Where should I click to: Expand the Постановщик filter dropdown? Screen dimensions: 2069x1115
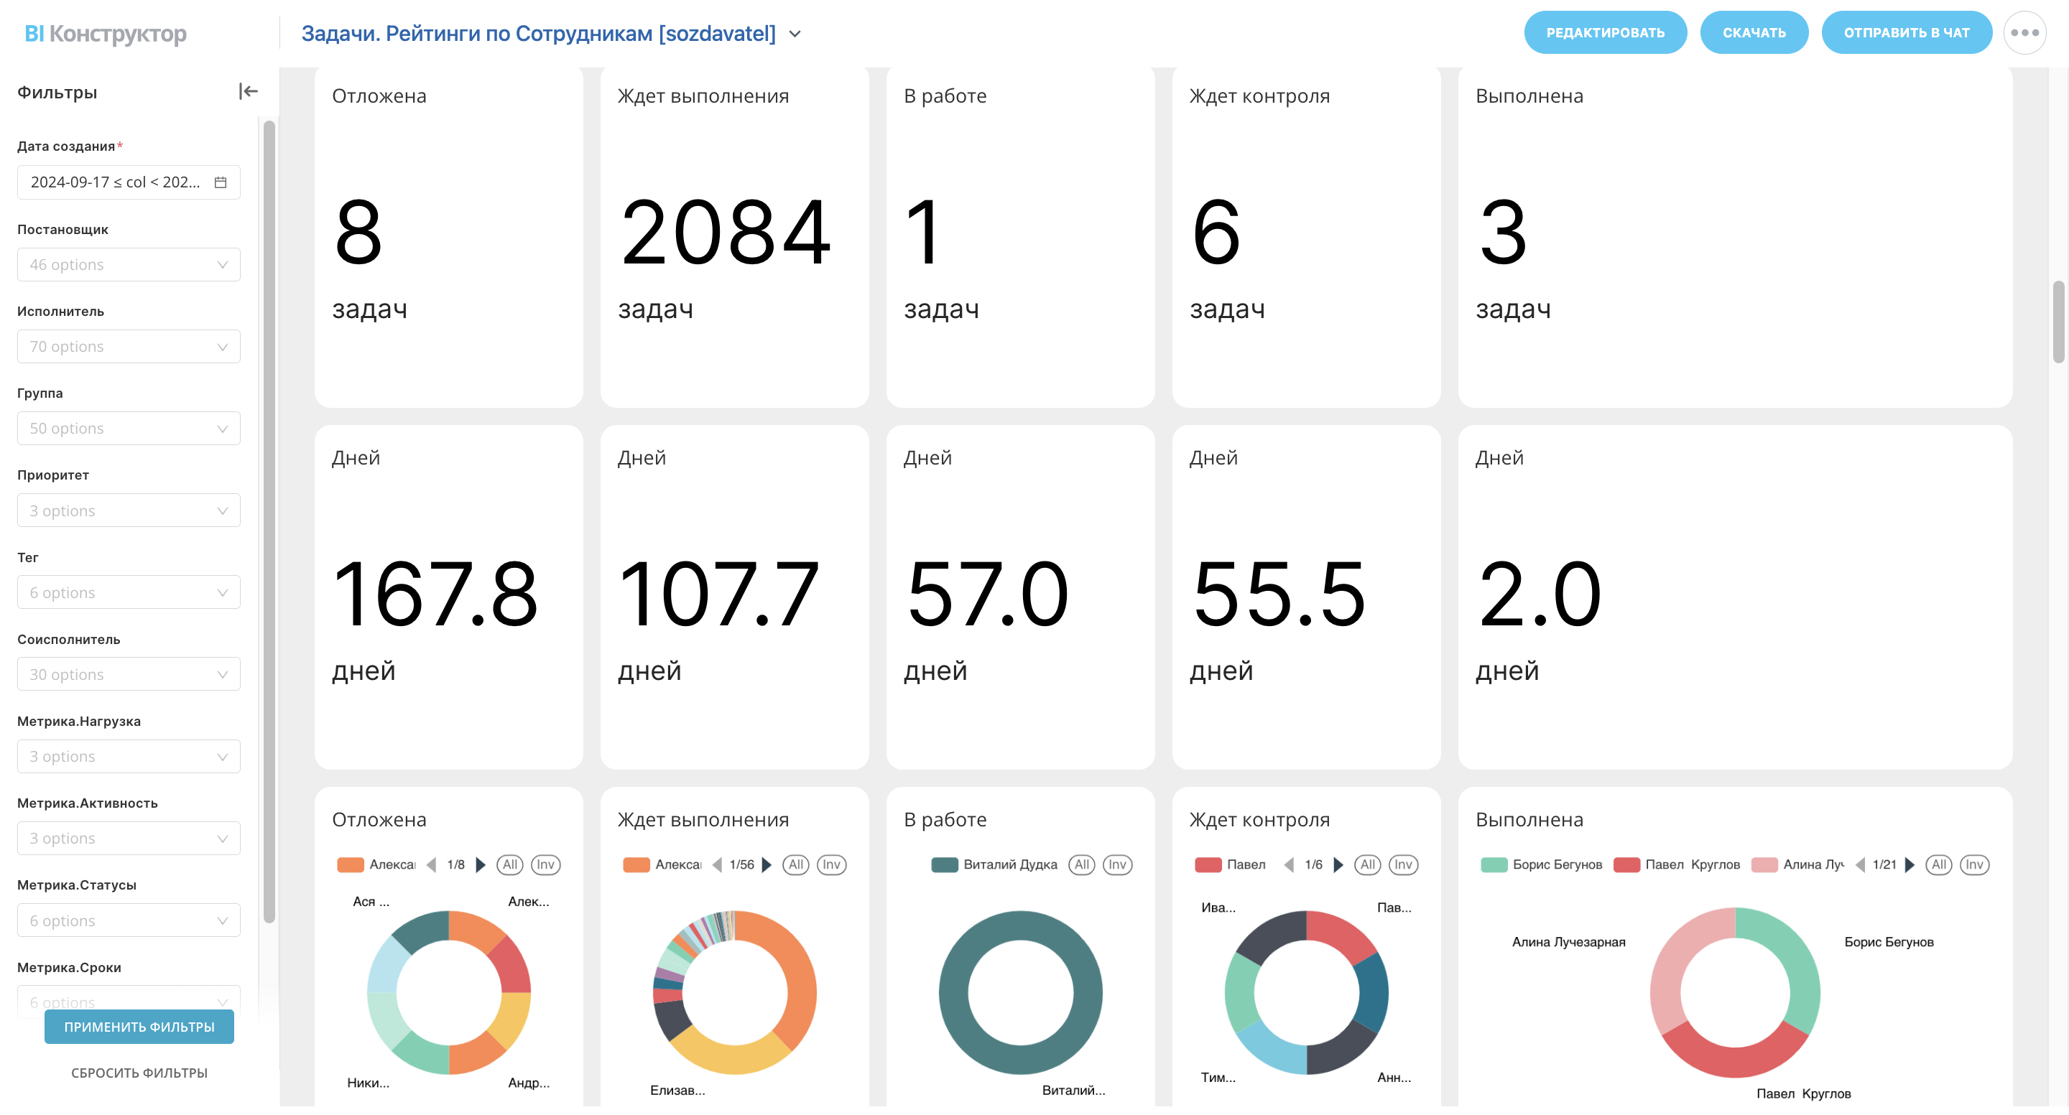[129, 265]
